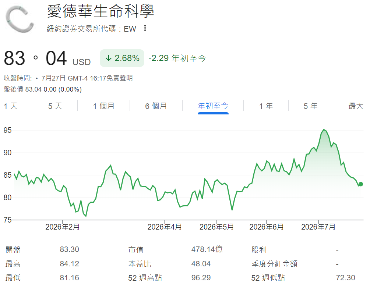Click the 52 週低點 value 72.30
This screenshot has width=370, height=284.
(345, 278)
